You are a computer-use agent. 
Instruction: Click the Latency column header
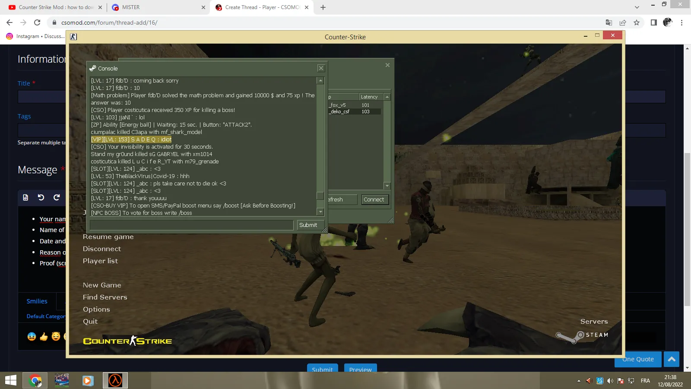(x=371, y=97)
